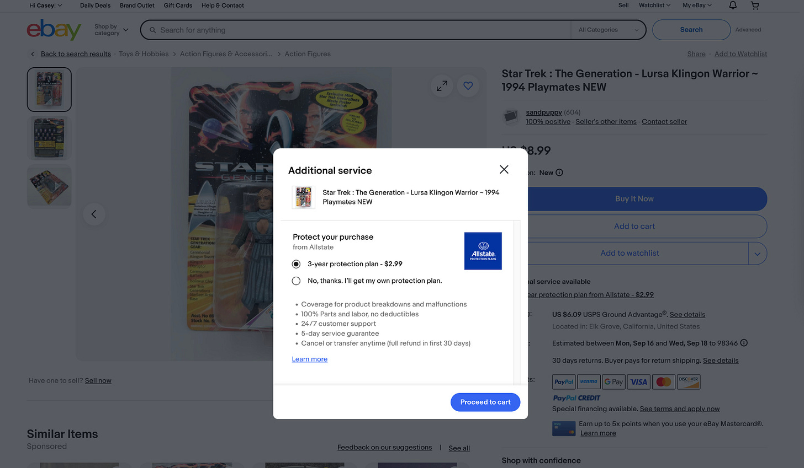Select the third product thumbnail
The height and width of the screenshot is (468, 804).
coord(49,187)
